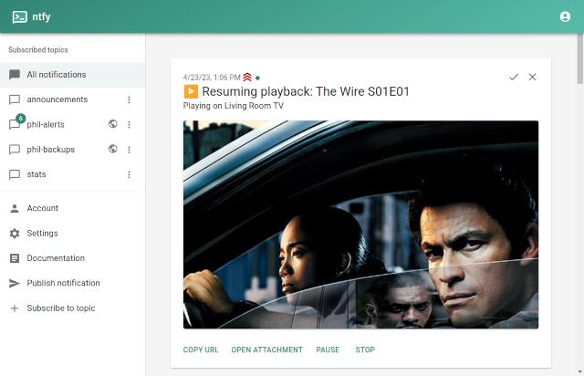Open the stats topic
Viewport: 584px width, 376px height.
(x=72, y=174)
